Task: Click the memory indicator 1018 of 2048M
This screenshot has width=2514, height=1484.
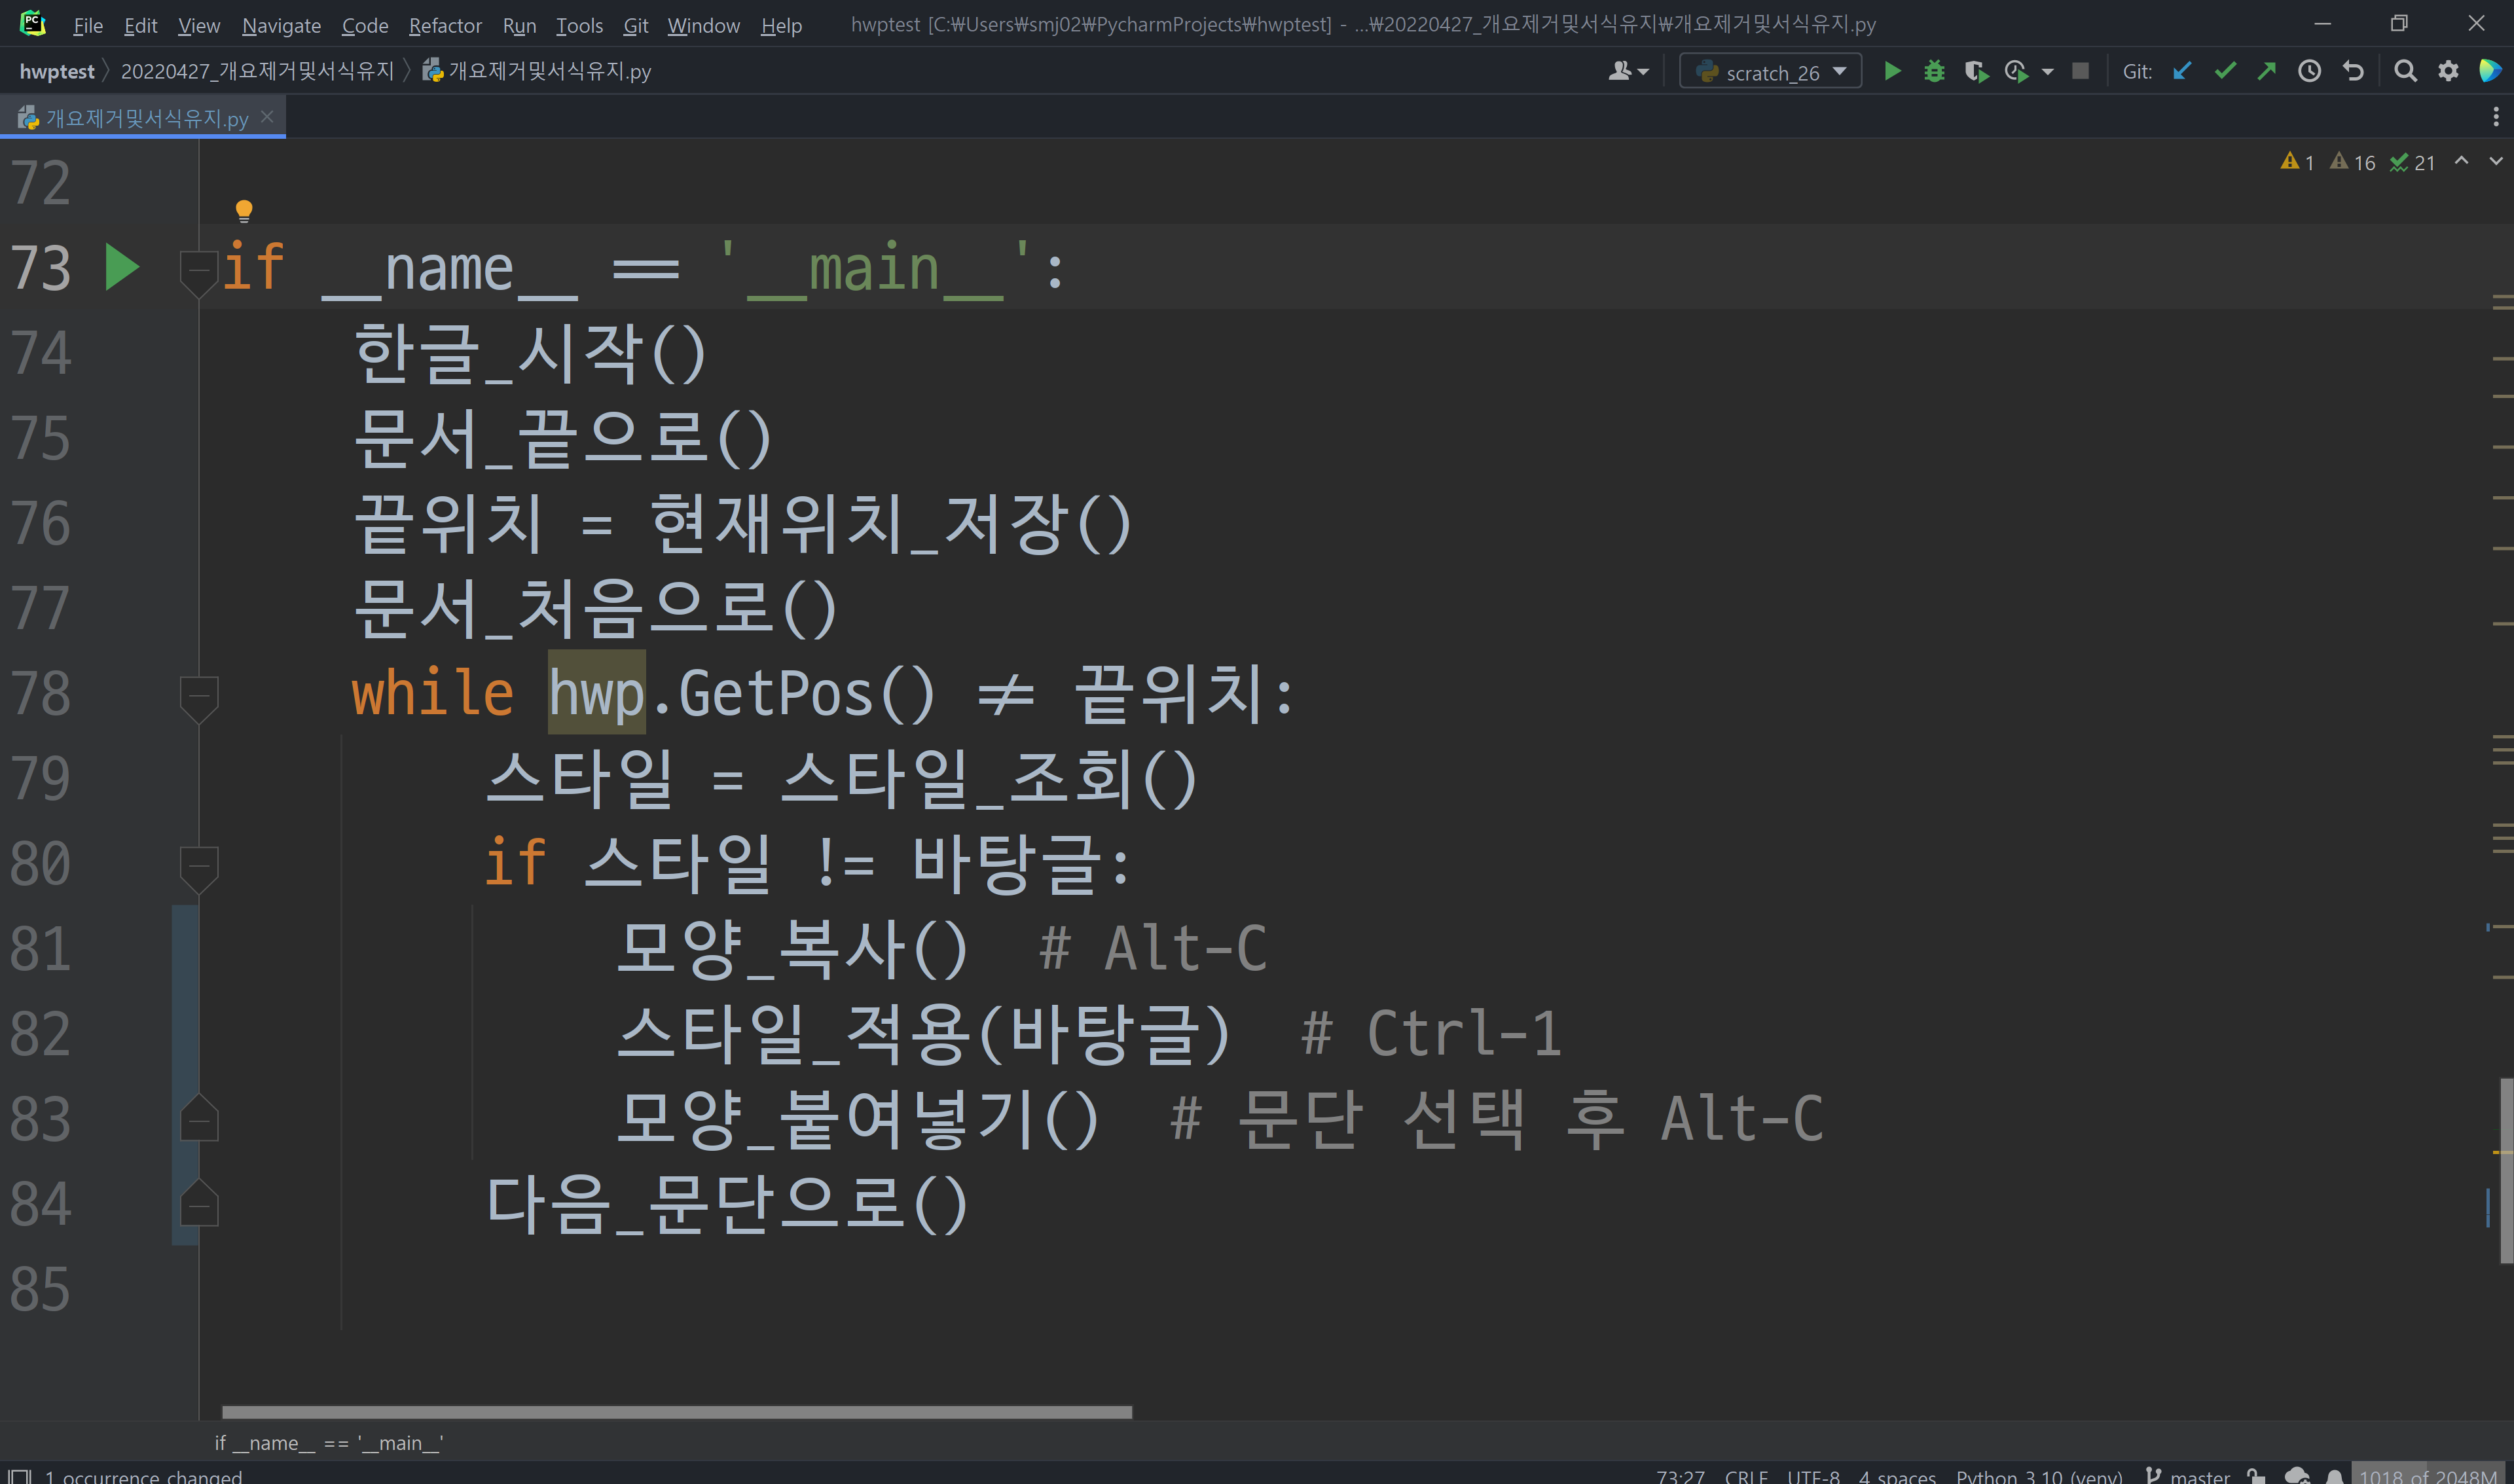Action: 2427,1475
